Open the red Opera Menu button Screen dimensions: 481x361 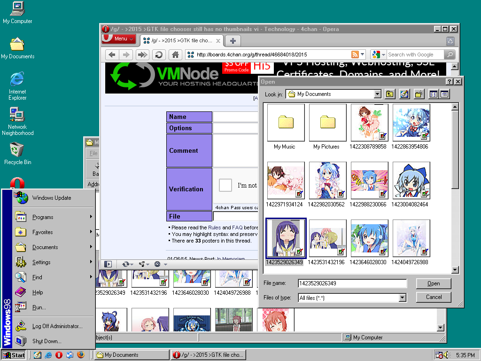point(118,39)
